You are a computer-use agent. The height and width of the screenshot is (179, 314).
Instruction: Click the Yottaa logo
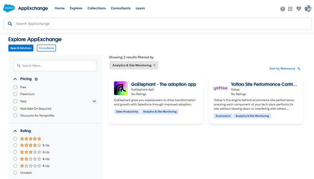point(220,88)
